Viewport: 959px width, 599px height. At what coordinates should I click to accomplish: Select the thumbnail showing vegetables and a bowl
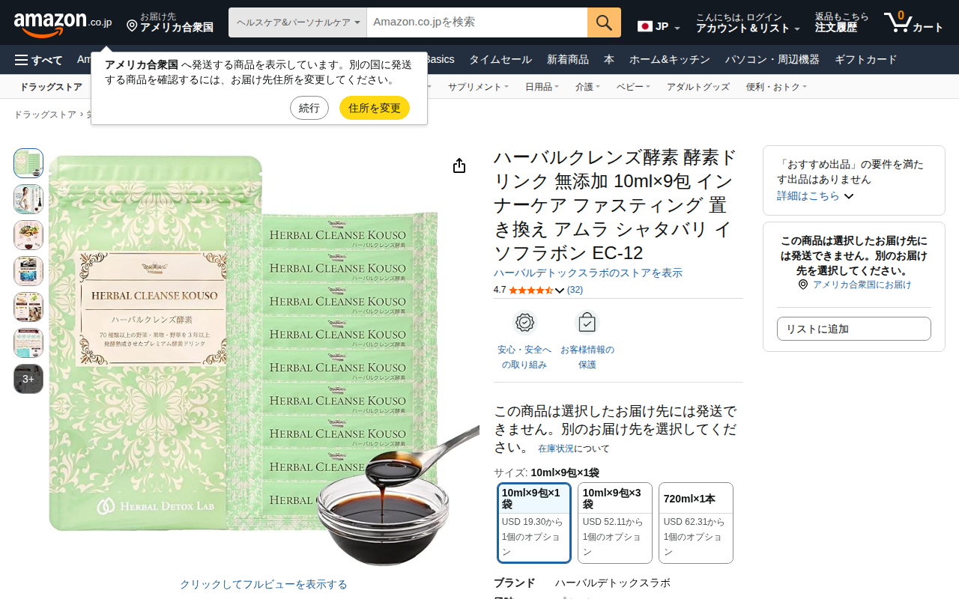tap(28, 235)
